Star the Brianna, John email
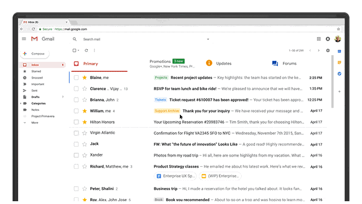 (85, 100)
